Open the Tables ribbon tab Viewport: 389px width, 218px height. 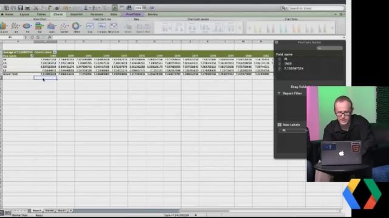(41, 15)
